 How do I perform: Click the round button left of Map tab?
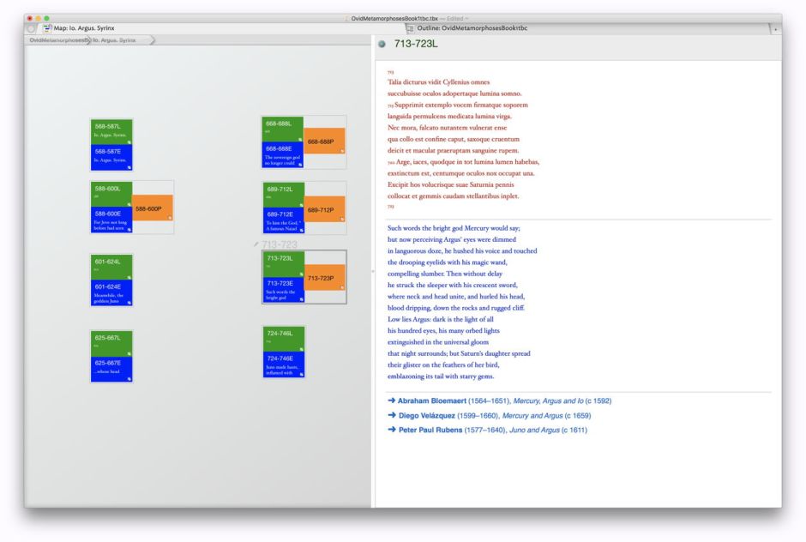pos(32,28)
